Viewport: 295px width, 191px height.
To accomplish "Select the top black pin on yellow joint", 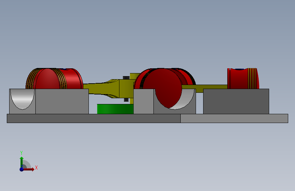I will tap(126, 77).
